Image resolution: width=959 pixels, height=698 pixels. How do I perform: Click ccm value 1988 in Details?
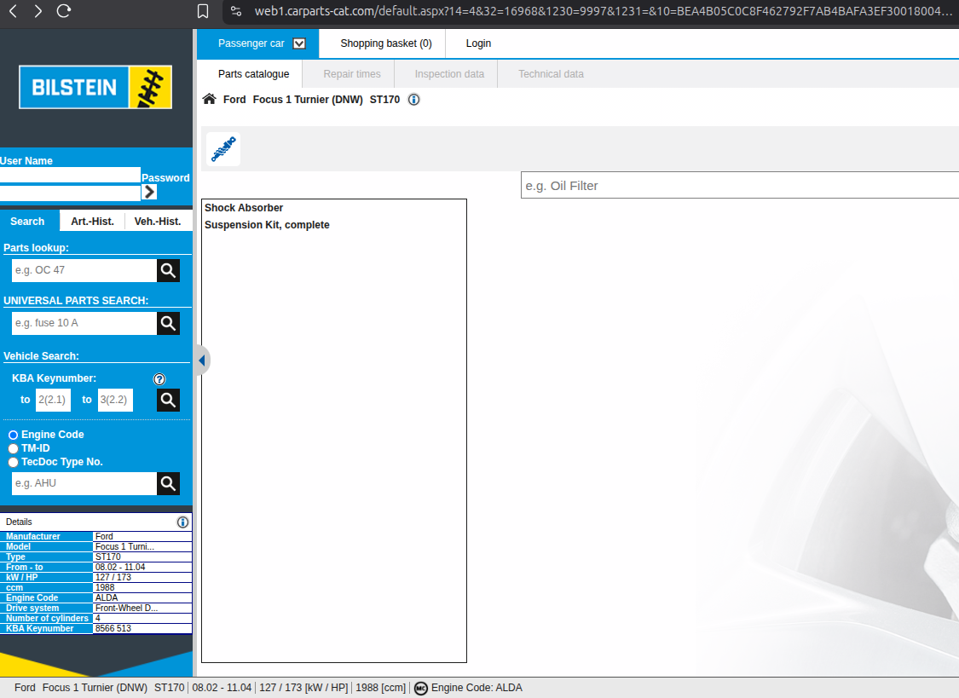click(x=105, y=588)
